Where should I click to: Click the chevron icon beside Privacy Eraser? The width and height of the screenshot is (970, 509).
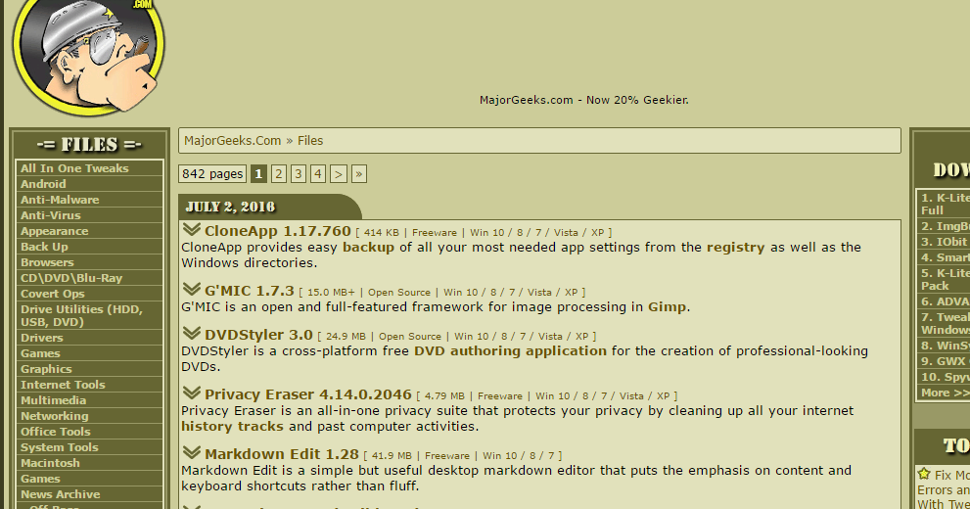[192, 393]
